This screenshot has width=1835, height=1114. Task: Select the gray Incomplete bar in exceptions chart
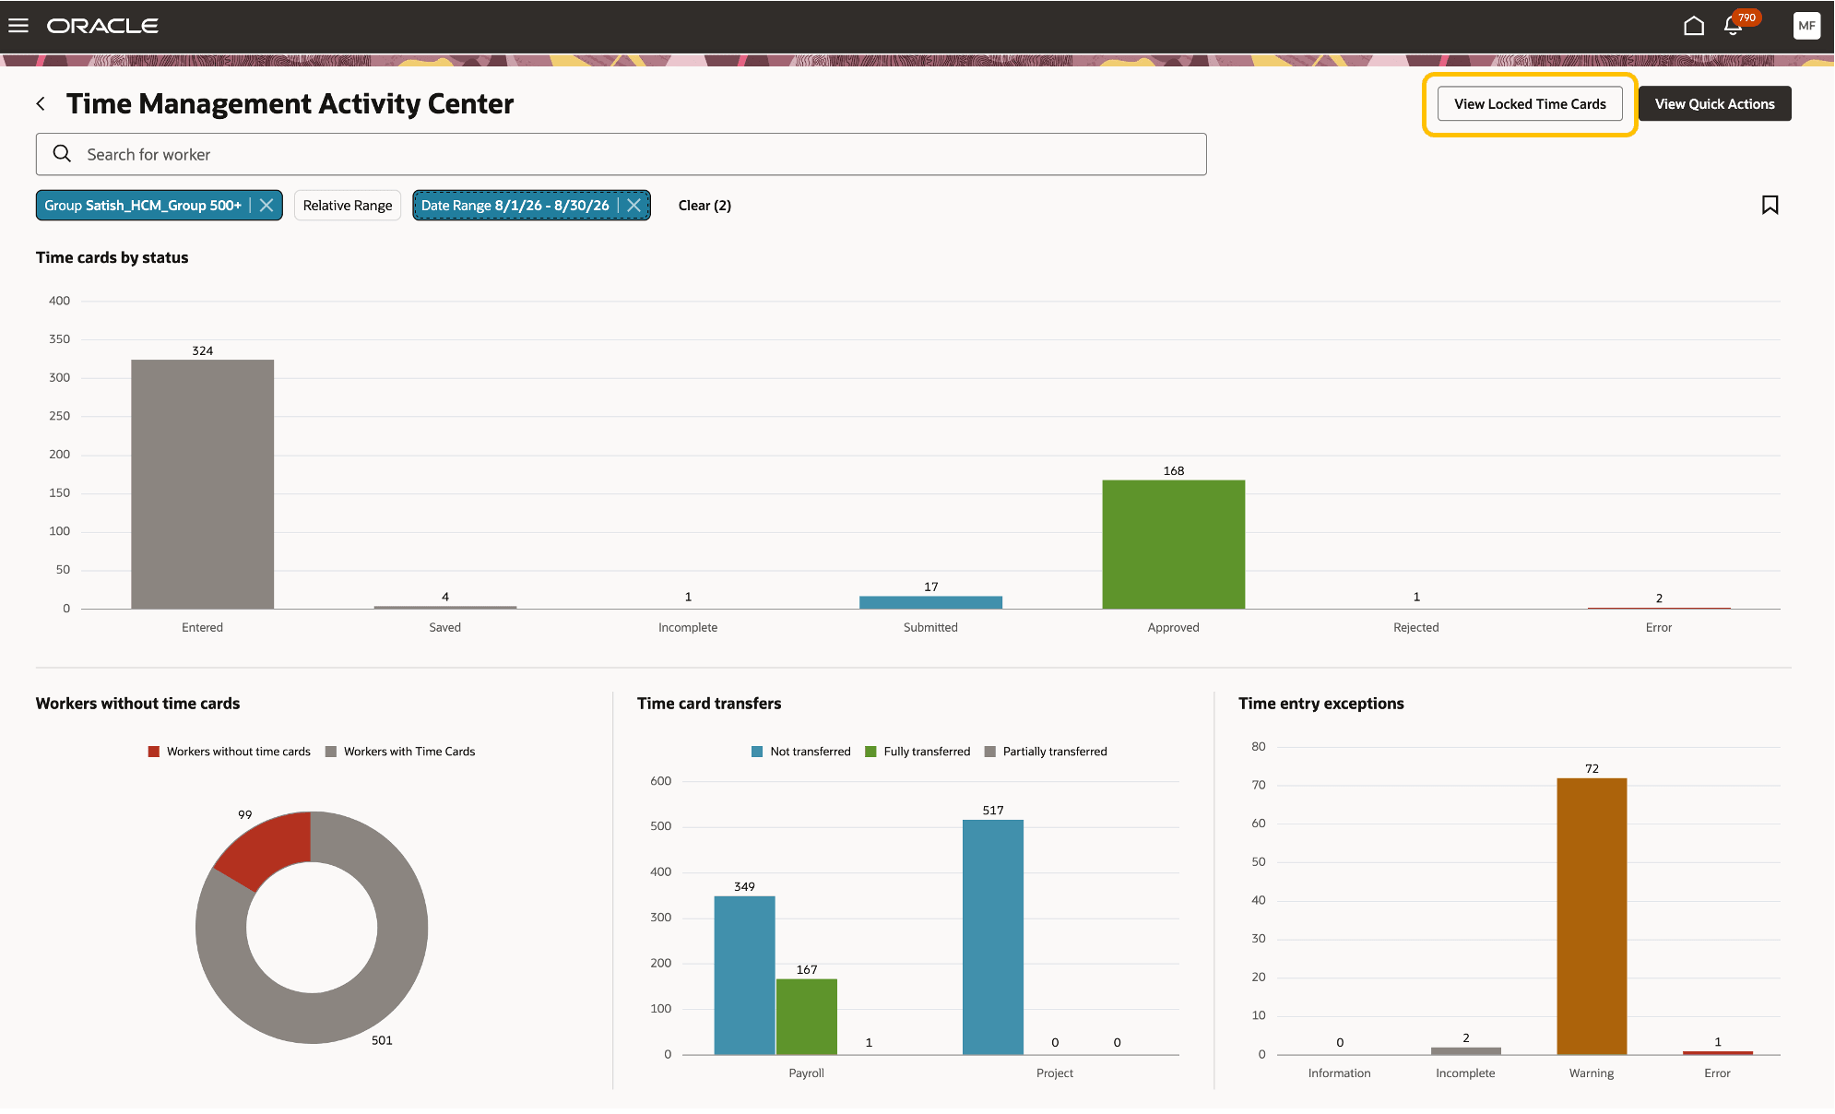pyautogui.click(x=1466, y=1050)
